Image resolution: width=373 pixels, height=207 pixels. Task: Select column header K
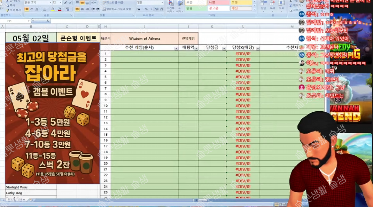[x=212, y=27]
